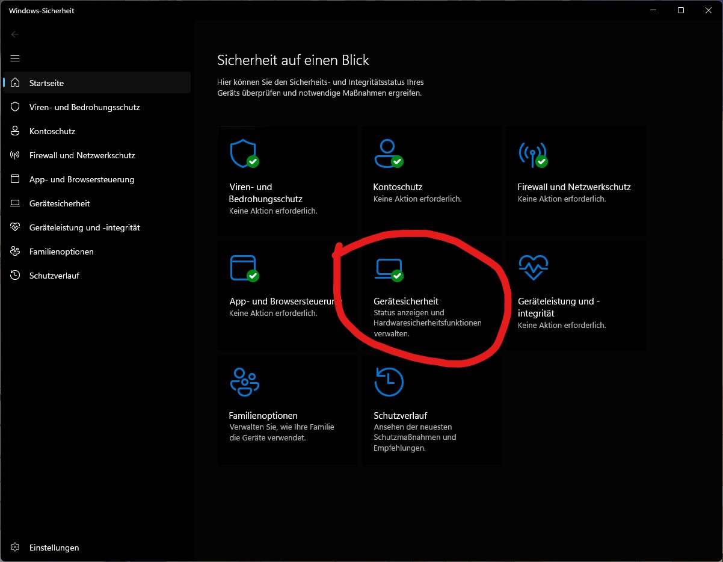
Task: Open Gerätesicherheit from the sidebar
Action: (x=97, y=203)
